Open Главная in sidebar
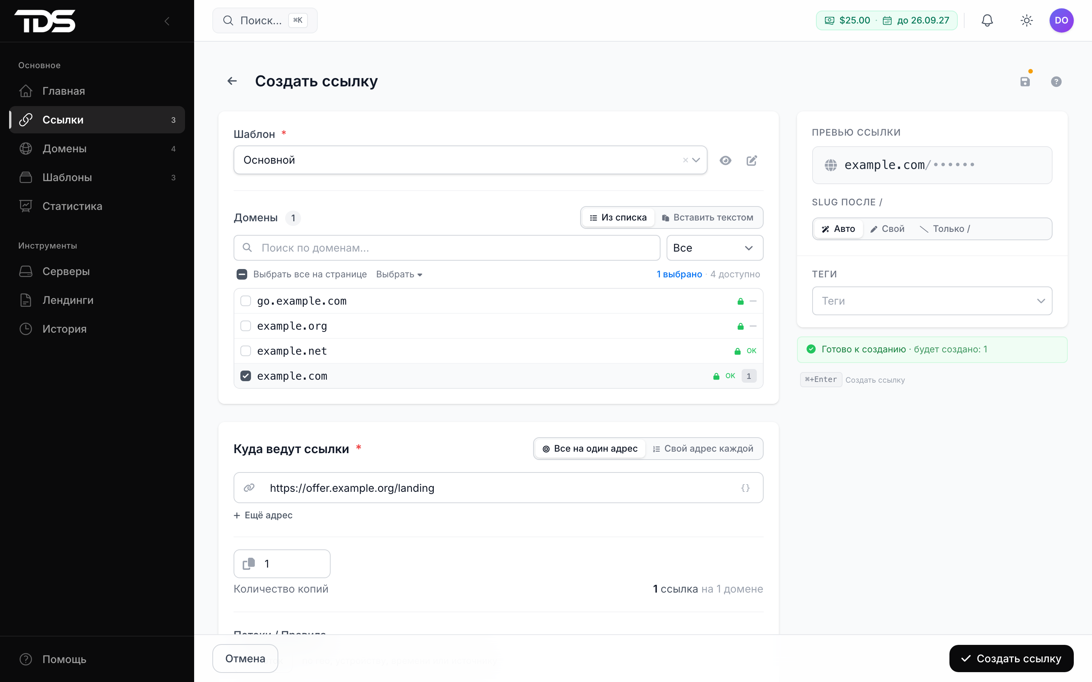The width and height of the screenshot is (1092, 682). (97, 91)
